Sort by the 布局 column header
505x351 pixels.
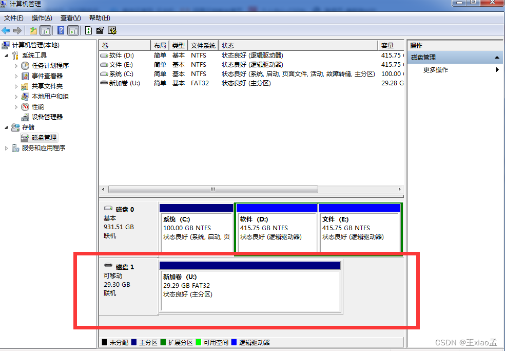click(160, 46)
